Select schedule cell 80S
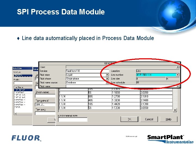 tap(100, 96)
